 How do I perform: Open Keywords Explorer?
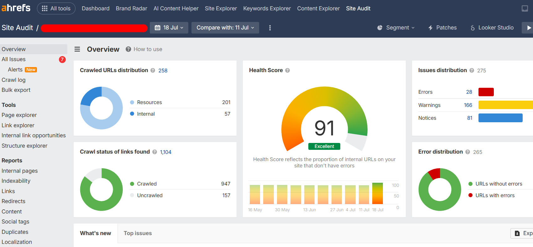tap(267, 8)
